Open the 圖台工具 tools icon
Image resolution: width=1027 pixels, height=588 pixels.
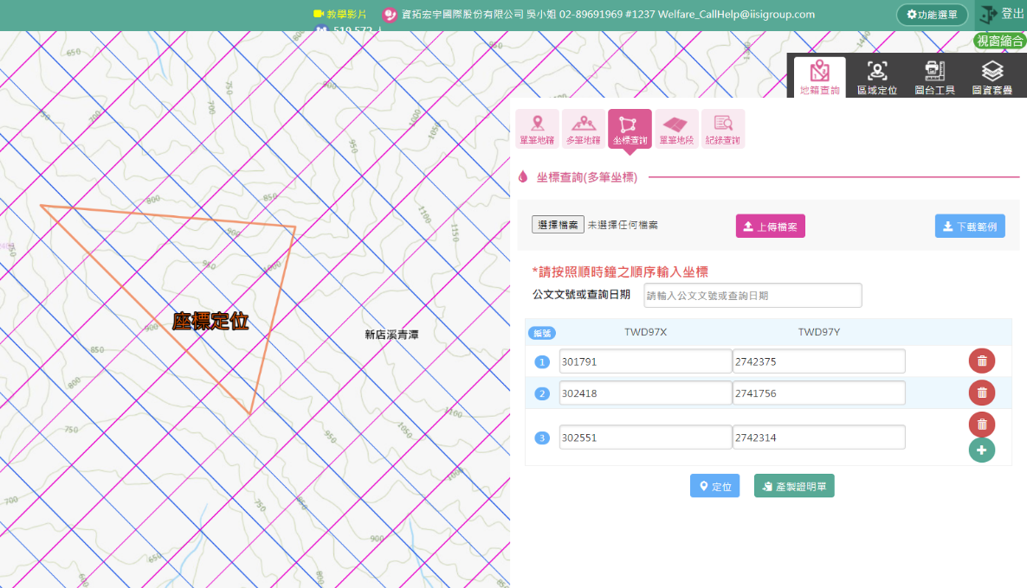click(934, 77)
